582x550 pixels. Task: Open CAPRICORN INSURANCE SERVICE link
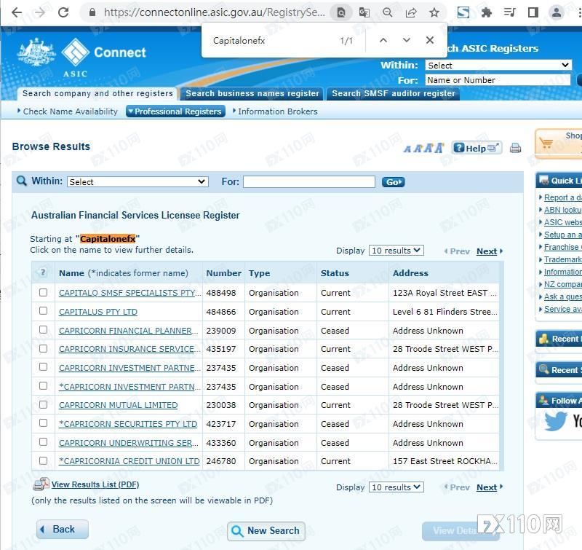(x=127, y=349)
